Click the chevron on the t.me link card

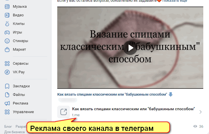tap(200, 112)
